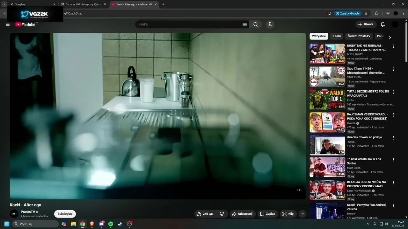Image resolution: width=408 pixels, height=229 pixels.
Task: Open options for REAKCJA UCZESTNIKÓW video
Action: [x=393, y=183]
